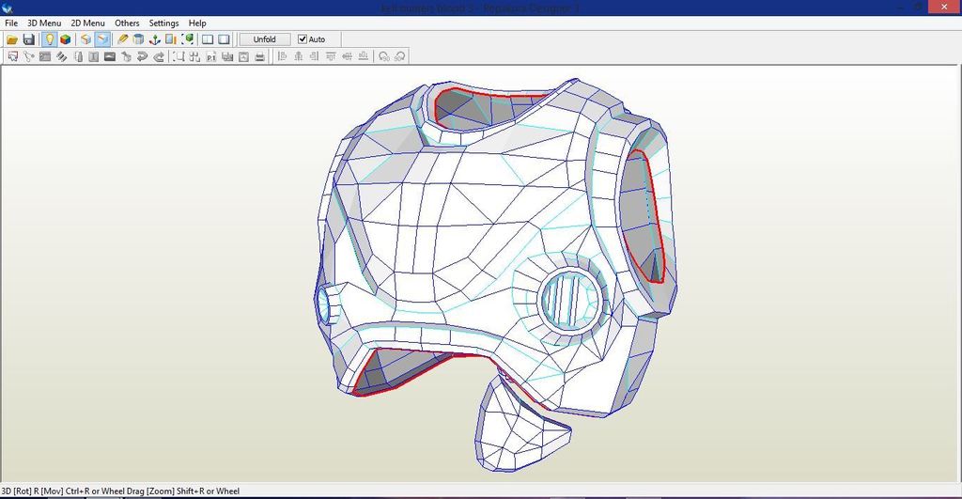Click the green cube fit-to-view icon
This screenshot has height=499, width=962.
[188, 39]
